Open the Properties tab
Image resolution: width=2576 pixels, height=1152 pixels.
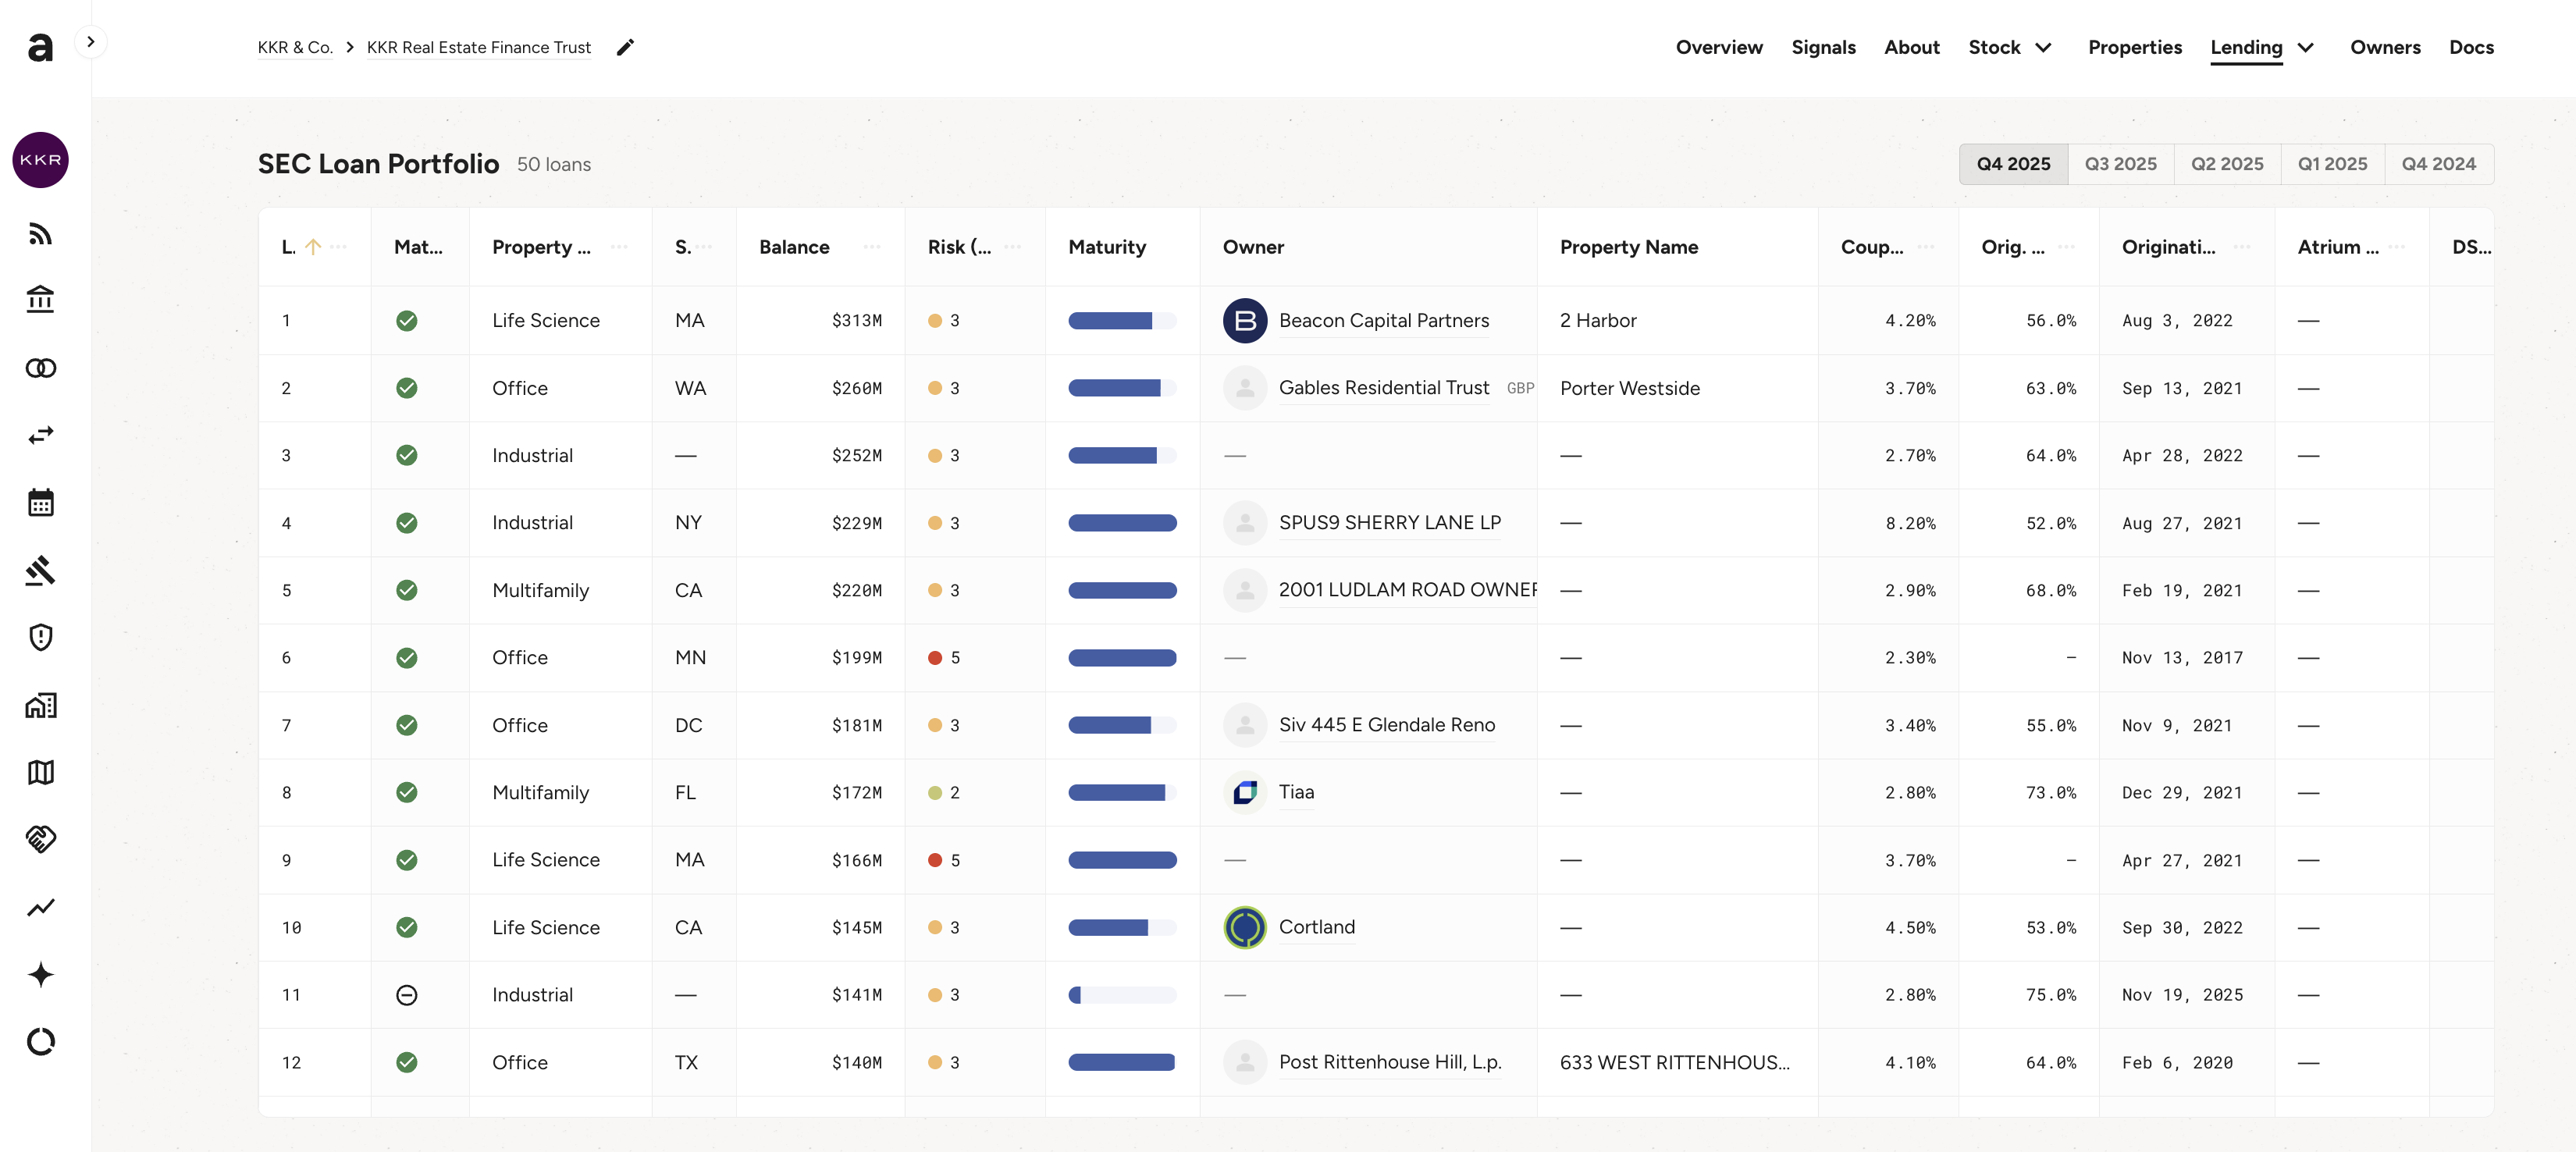[x=2135, y=47]
